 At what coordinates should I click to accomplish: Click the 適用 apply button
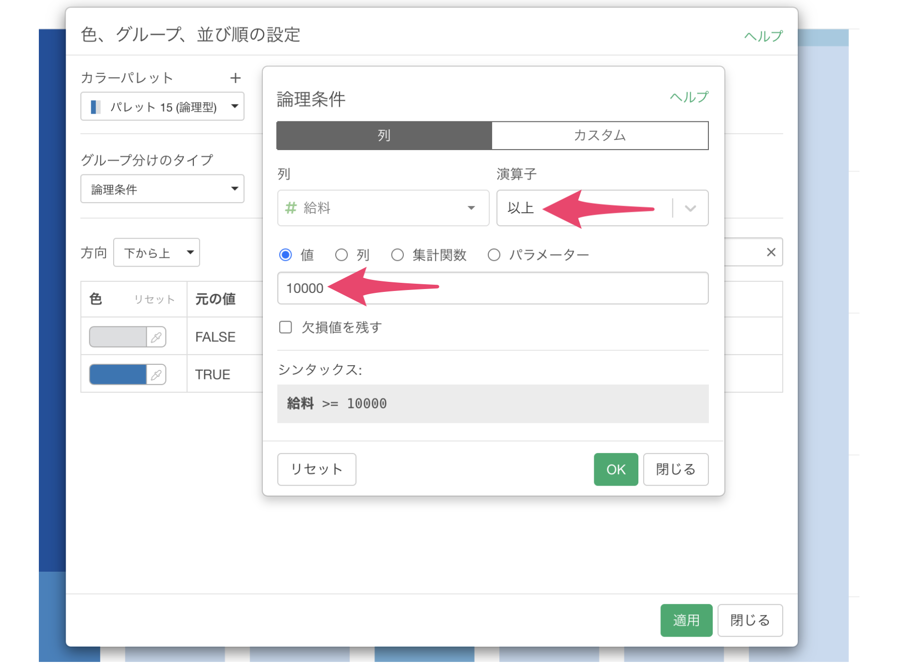(686, 620)
